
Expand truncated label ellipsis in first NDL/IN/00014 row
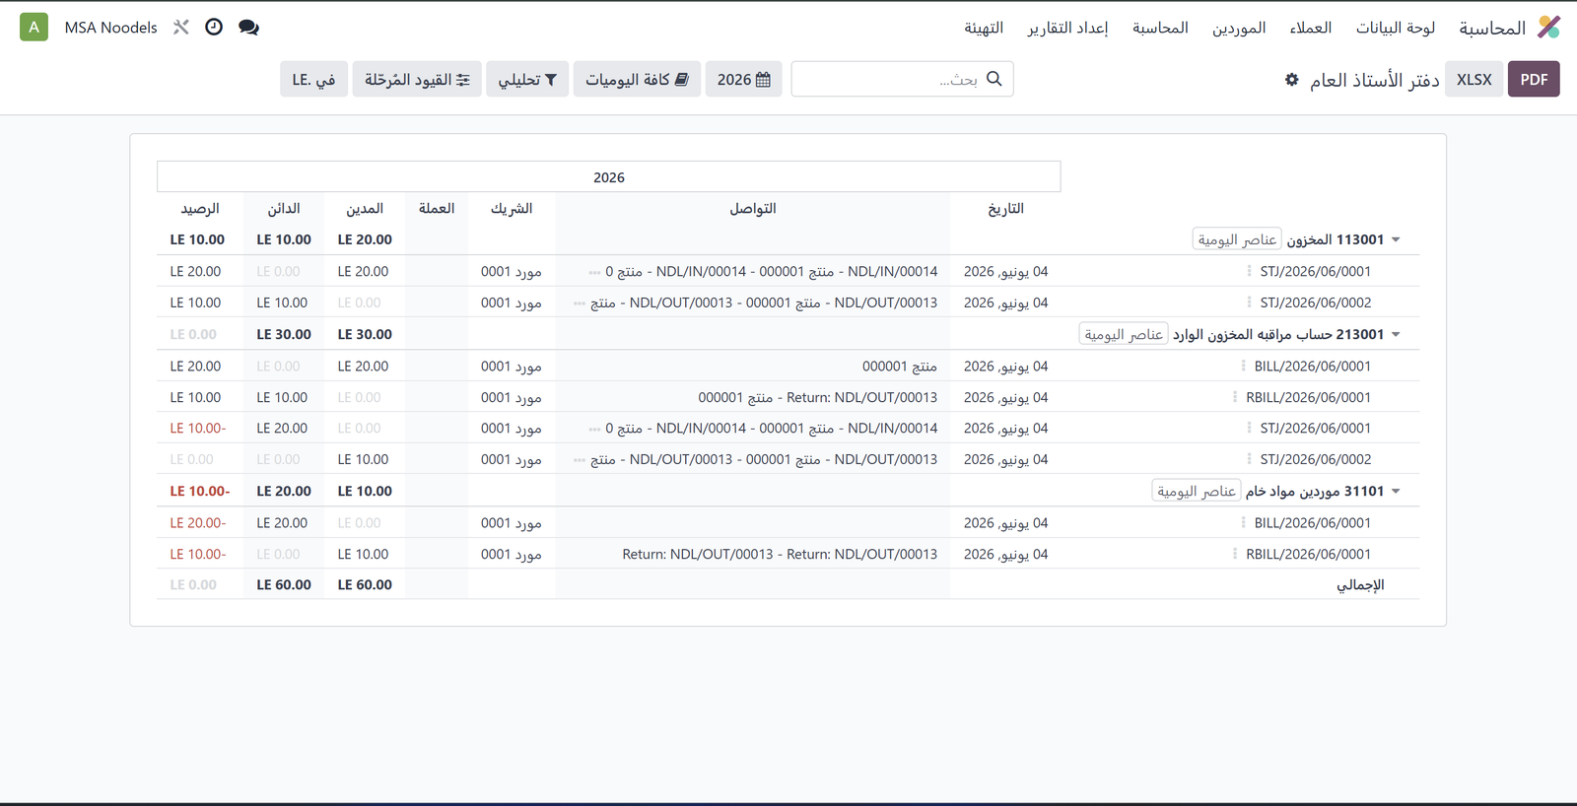point(594,272)
